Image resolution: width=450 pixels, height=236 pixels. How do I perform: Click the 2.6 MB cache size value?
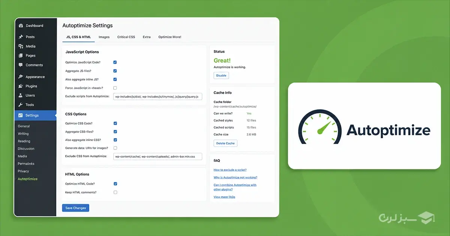click(x=251, y=134)
